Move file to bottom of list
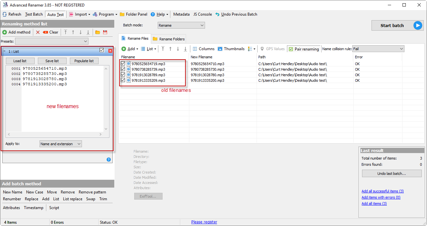Image resolution: width=427 pixels, height=226 pixels. (x=185, y=49)
